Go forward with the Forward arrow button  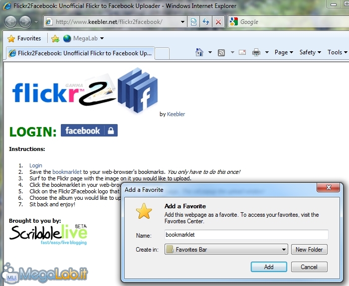[x=25, y=22]
